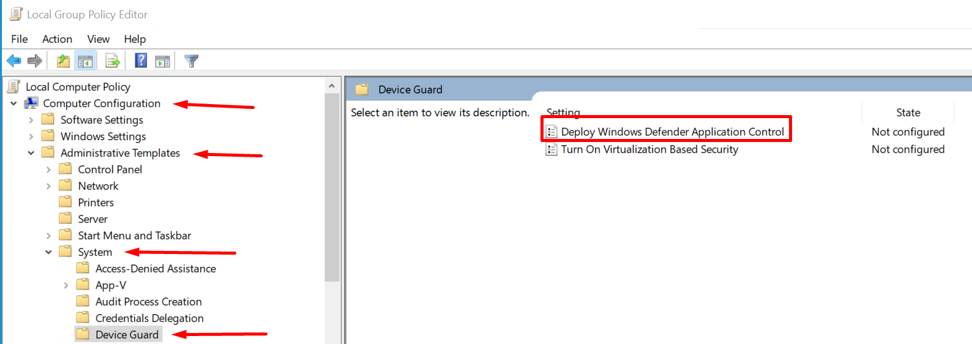Open Help with the question mark icon
Screen dimensions: 972x344
tap(141, 61)
